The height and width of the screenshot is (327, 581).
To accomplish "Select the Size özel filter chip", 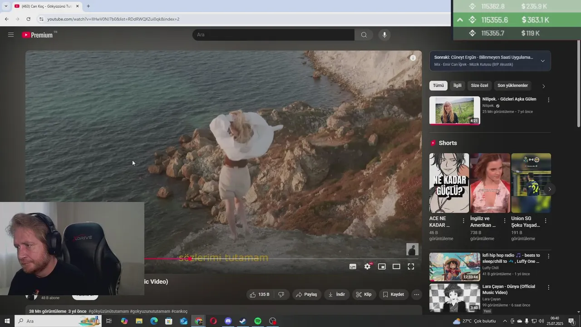I will pos(479,85).
